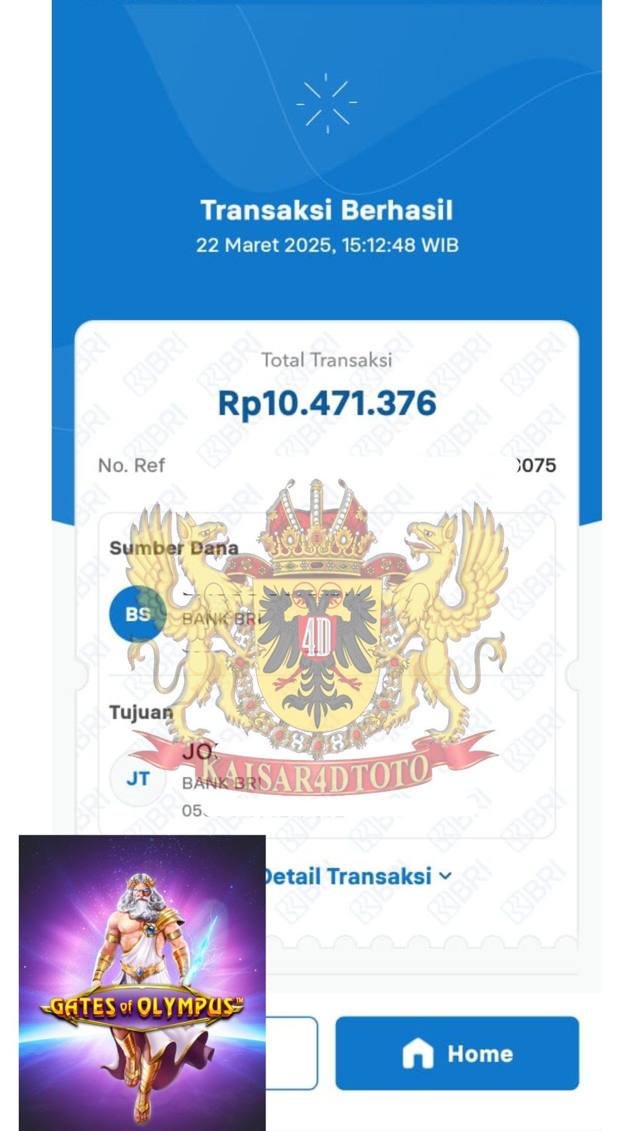This screenshot has width=636, height=1131.
Task: Click the house icon on Home button
Action: click(x=418, y=1053)
